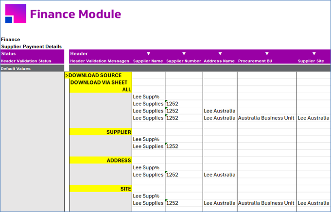Select the DOWNLOAD VIA SHEET cell

click(x=101, y=82)
